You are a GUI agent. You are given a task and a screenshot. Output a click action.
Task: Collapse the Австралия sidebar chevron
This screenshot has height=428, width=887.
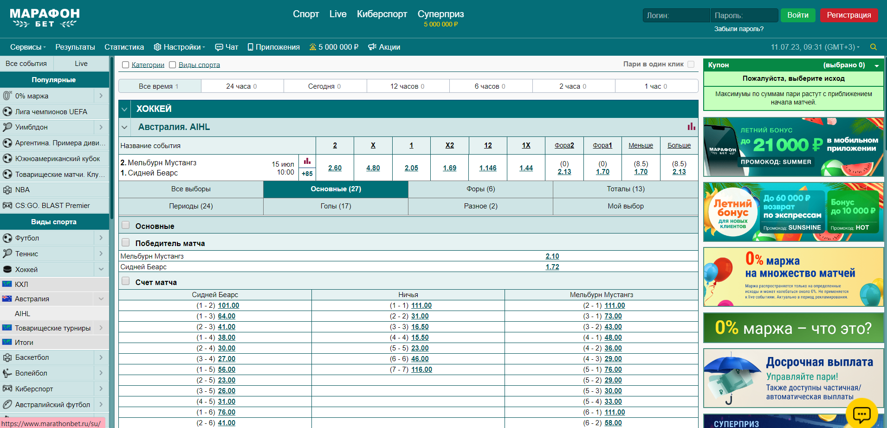[101, 298]
